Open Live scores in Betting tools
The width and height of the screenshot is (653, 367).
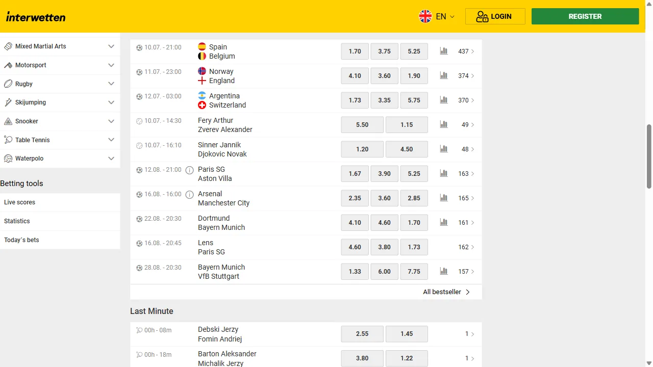pos(60,202)
